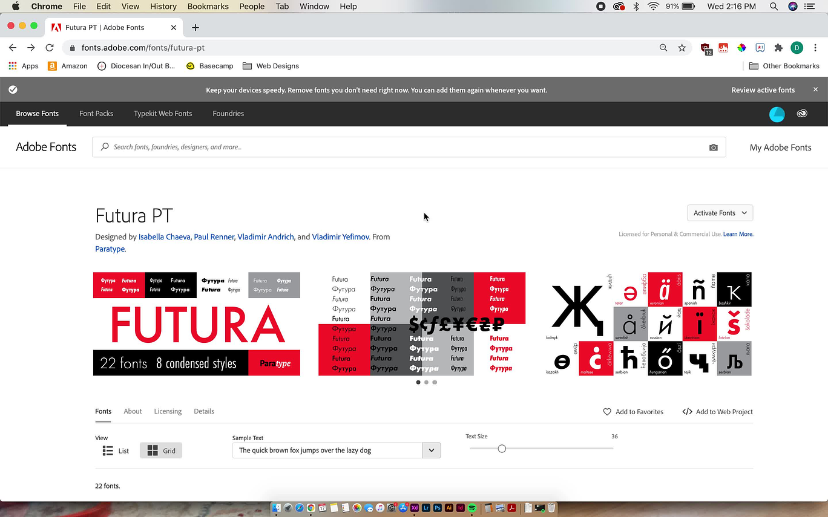The height and width of the screenshot is (517, 828).
Task: Open the Chrome extensions puzzle icon
Action: (778, 48)
